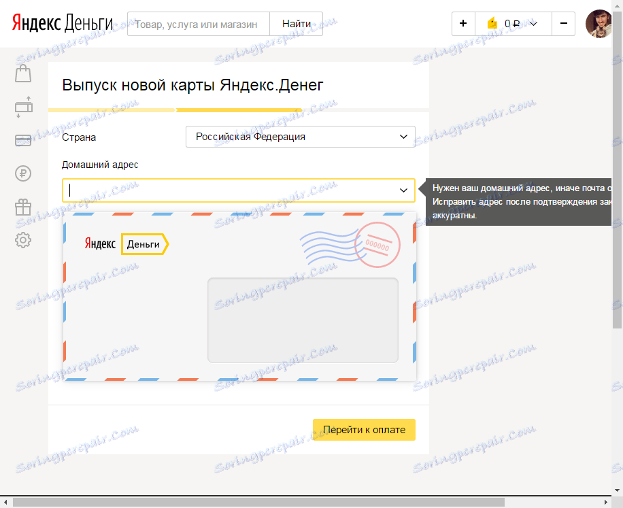Screen dimensions: 623x508
Task: Click the Яндекс Деньги logo on the envelope
Action: [127, 244]
